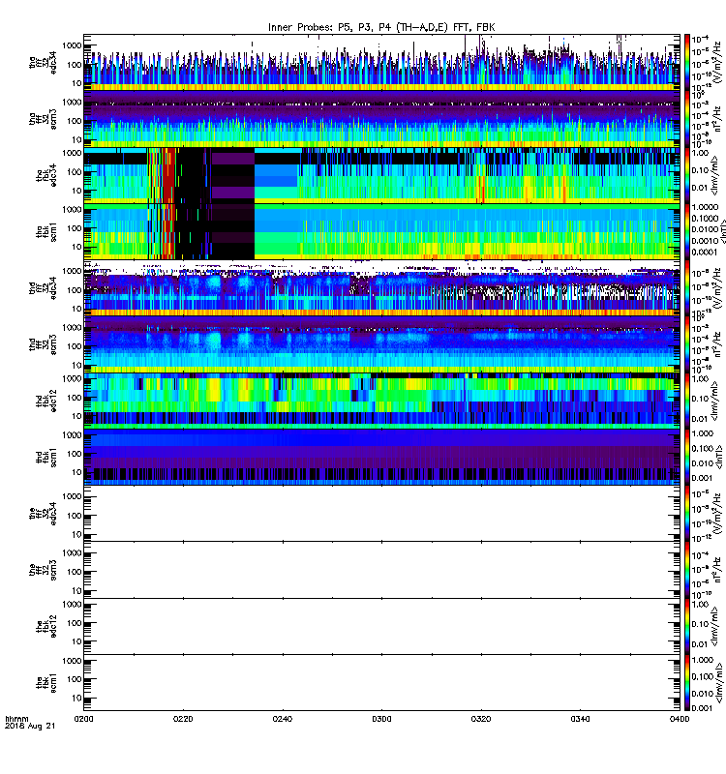Click color bar of tha fbk edc34 panel
Screen dimensions: 726x774
[x=687, y=175]
